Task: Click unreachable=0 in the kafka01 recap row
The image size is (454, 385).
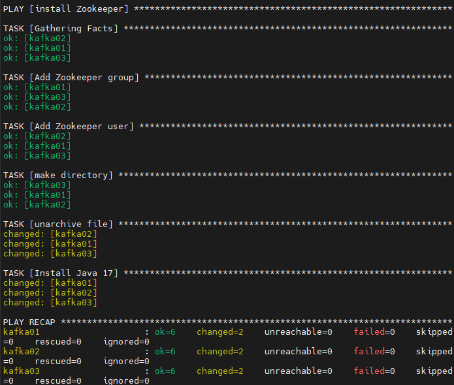Action: (299, 331)
